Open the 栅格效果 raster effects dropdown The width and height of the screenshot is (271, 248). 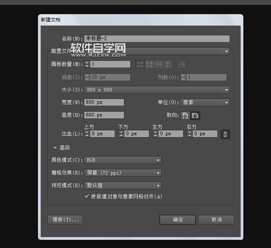[x=123, y=173]
